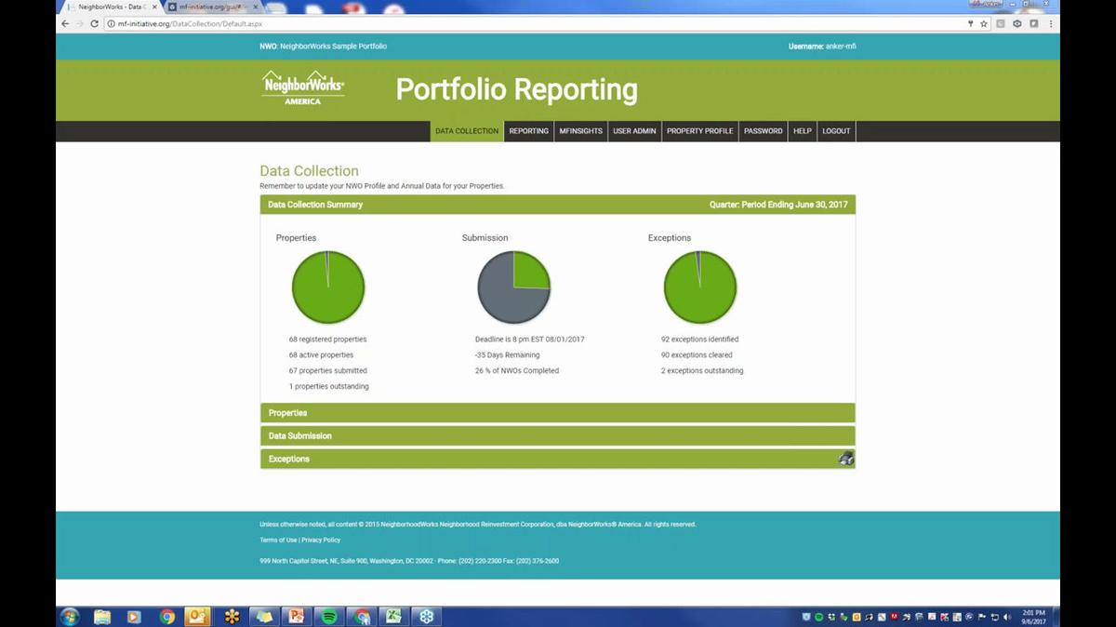
Task: Open Dropbox from the taskbar
Action: point(426,616)
